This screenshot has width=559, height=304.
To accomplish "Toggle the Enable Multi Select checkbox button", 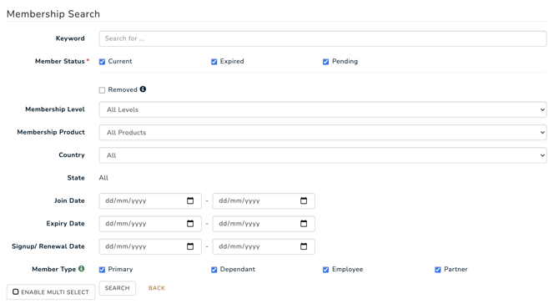I will pos(51,291).
